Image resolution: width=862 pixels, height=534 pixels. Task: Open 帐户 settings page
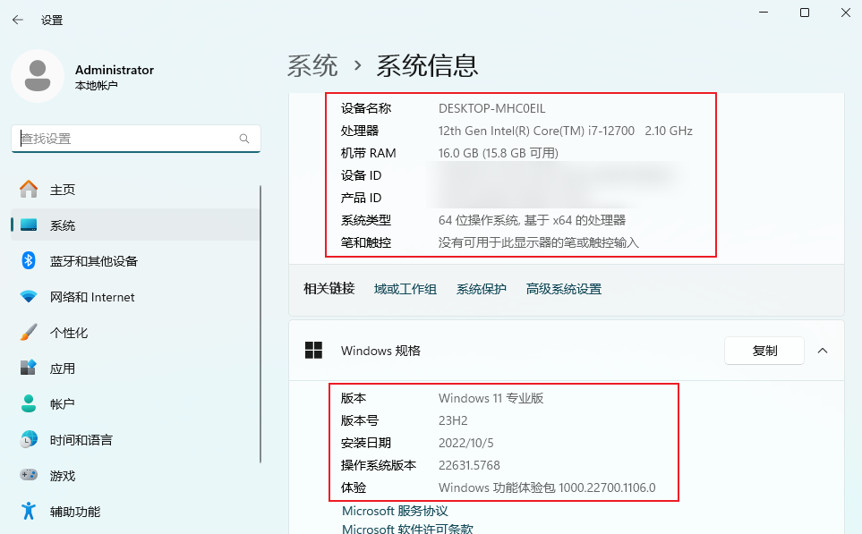click(134, 403)
